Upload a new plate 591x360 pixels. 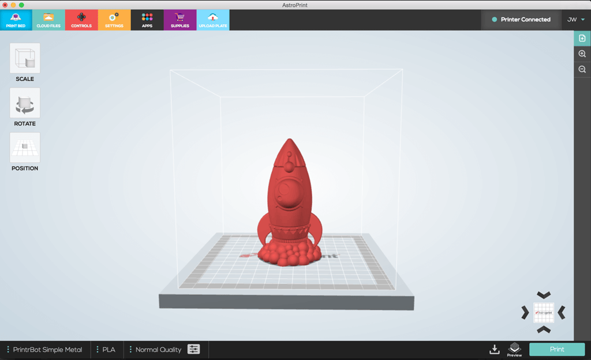click(212, 19)
